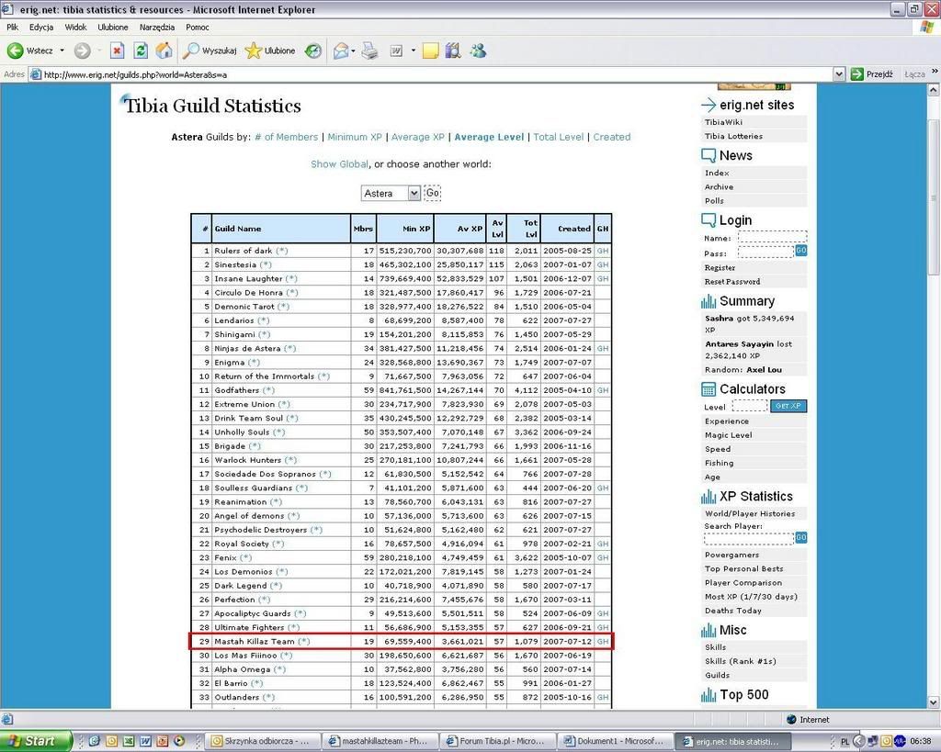Click the Mail envelope toolbar icon
This screenshot has height=752, width=941.
340,51
